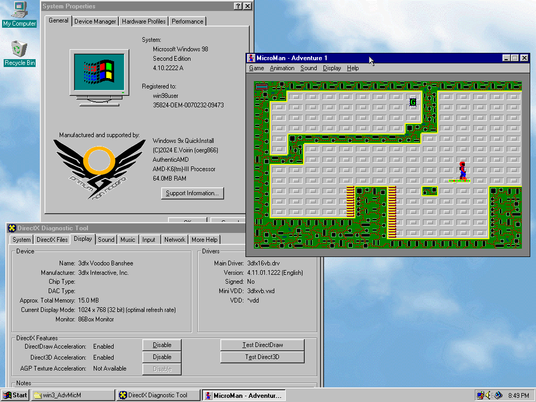
Task: Click the taskbar clock showing 8:49 PM
Action: 518,396
